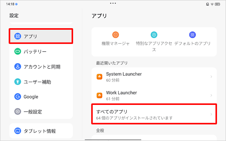226x141 pixels.
Task: Tap the 14:18 clock in status bar
Action: tap(10, 4)
